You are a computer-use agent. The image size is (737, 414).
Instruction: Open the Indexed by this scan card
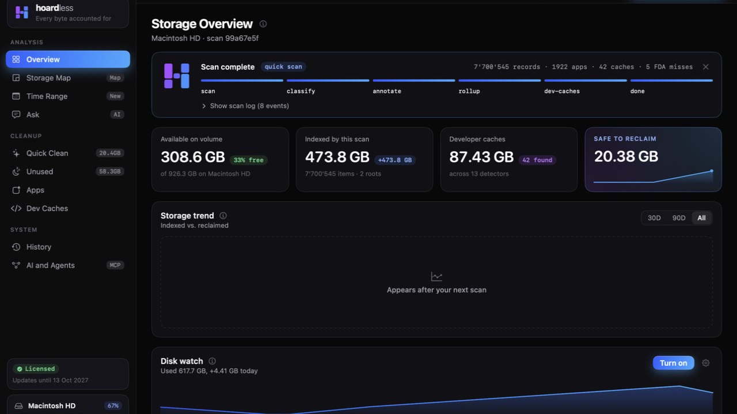(364, 159)
